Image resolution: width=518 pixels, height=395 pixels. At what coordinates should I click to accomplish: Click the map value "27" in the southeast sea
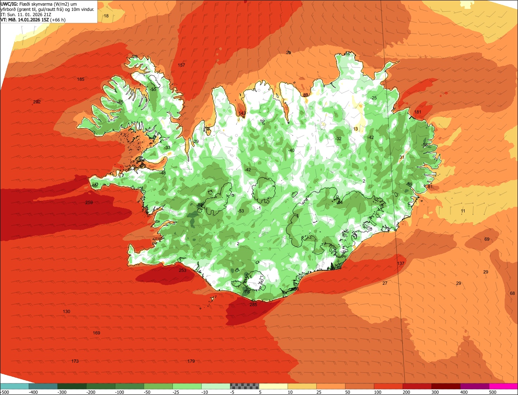pyautogui.click(x=385, y=283)
